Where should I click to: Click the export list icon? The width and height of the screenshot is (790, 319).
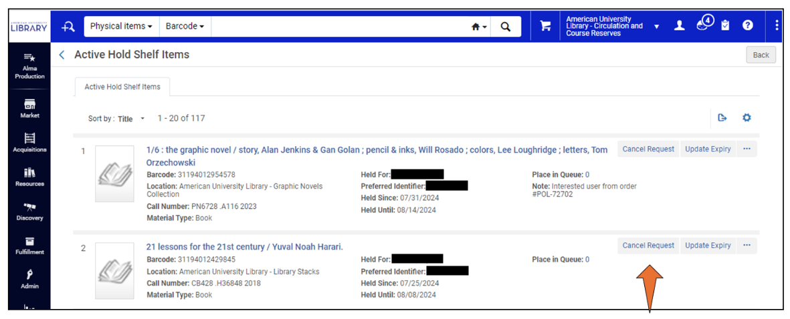(722, 118)
